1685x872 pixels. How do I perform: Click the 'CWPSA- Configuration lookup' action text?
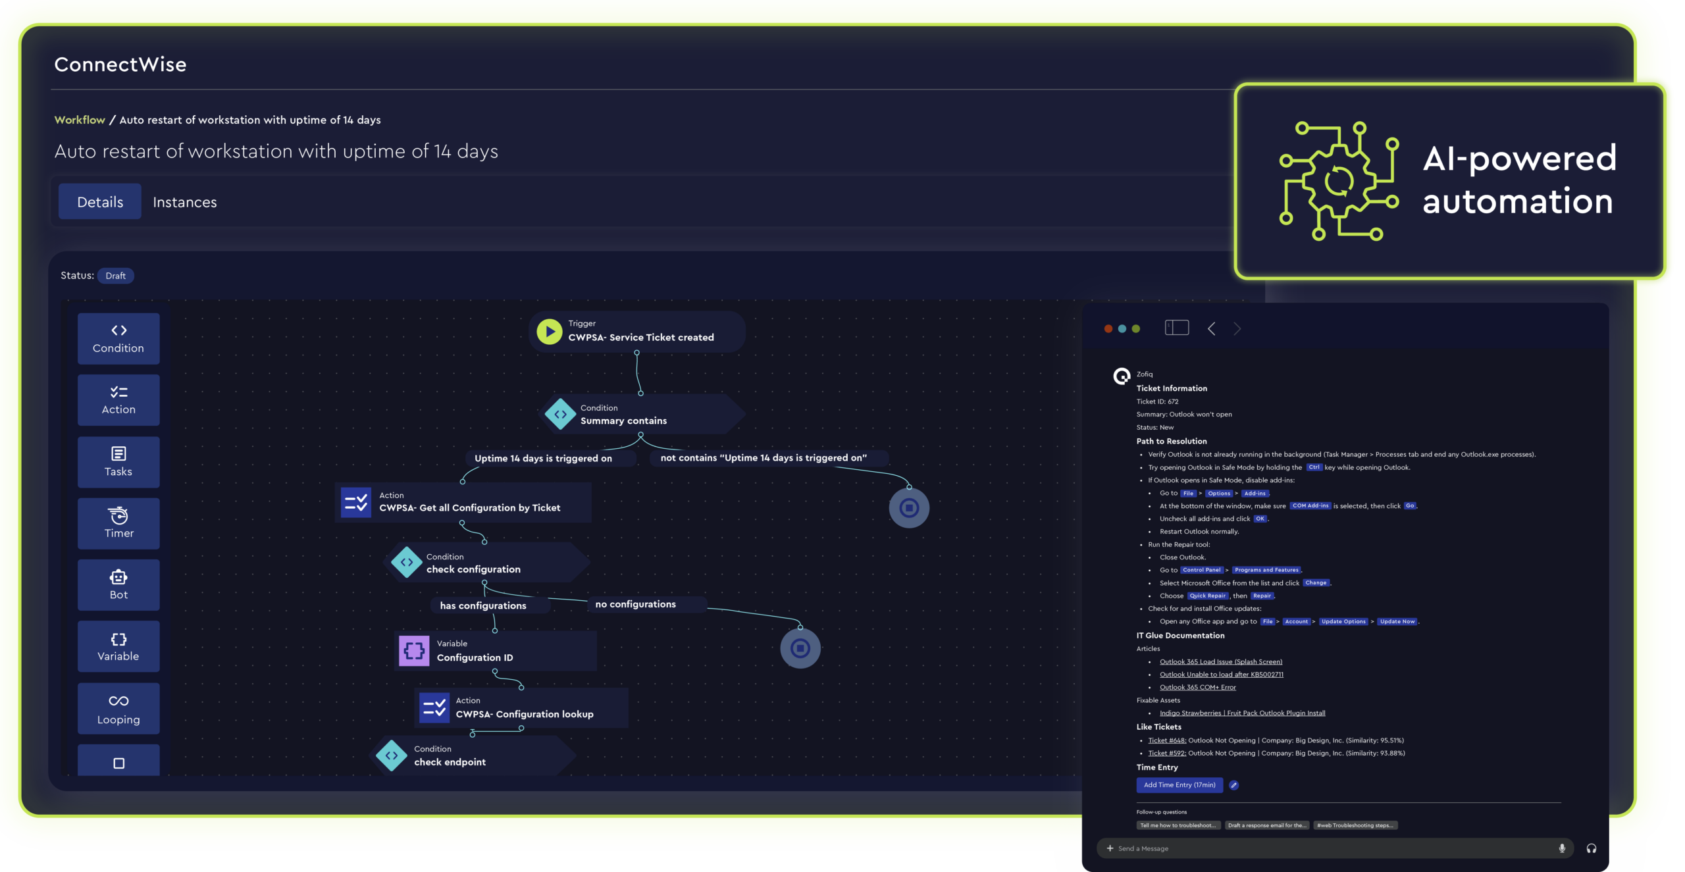[525, 715]
